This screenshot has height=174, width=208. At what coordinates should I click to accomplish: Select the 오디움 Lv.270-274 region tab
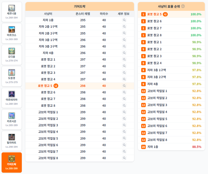(12, 55)
